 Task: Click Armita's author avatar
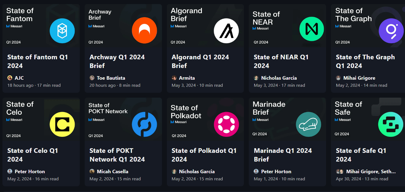174,78
